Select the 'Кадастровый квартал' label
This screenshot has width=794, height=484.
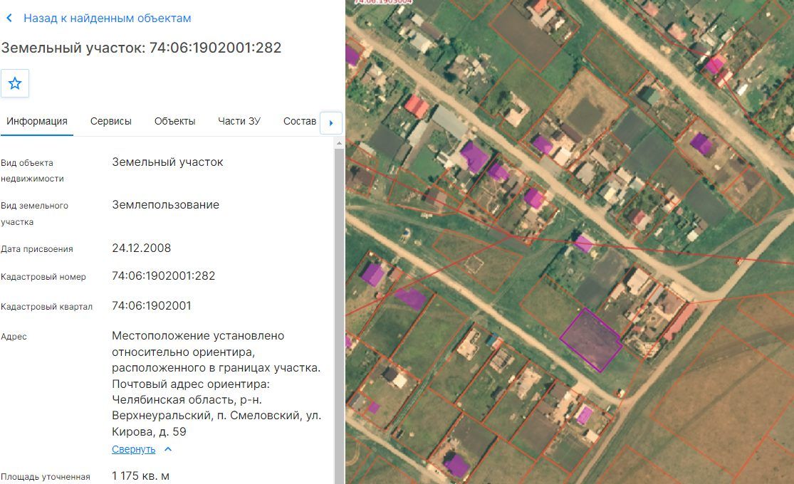click(46, 307)
